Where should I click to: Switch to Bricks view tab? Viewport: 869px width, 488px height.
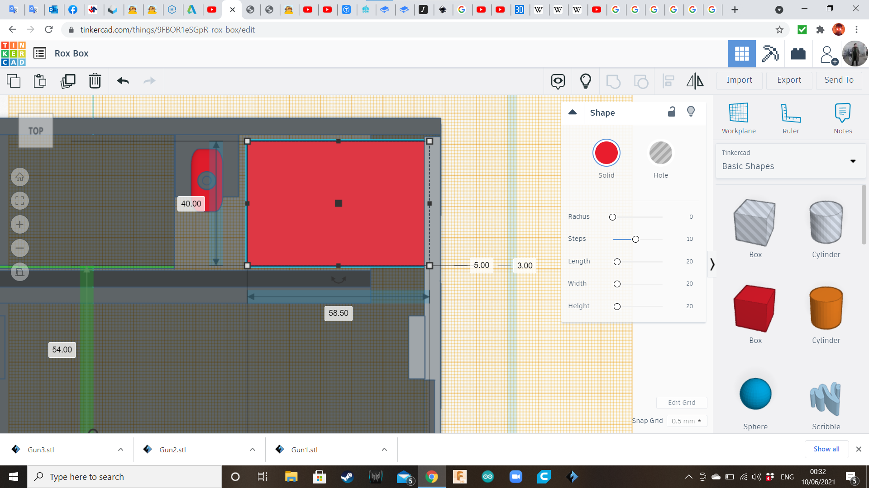798,54
